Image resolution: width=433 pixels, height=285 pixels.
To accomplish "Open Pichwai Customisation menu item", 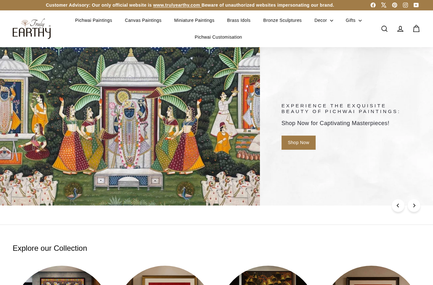I will (218, 37).
